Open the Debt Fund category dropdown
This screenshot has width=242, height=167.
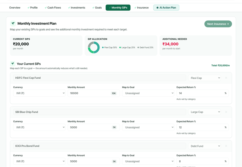204,146
